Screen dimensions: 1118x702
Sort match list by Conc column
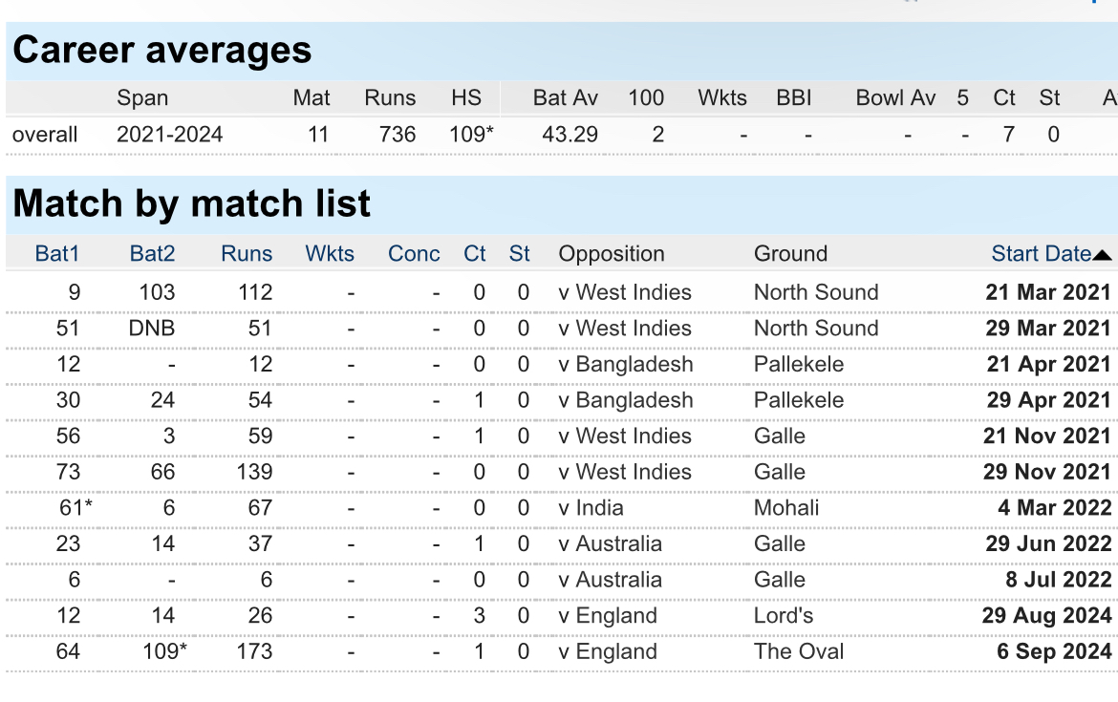point(414,254)
